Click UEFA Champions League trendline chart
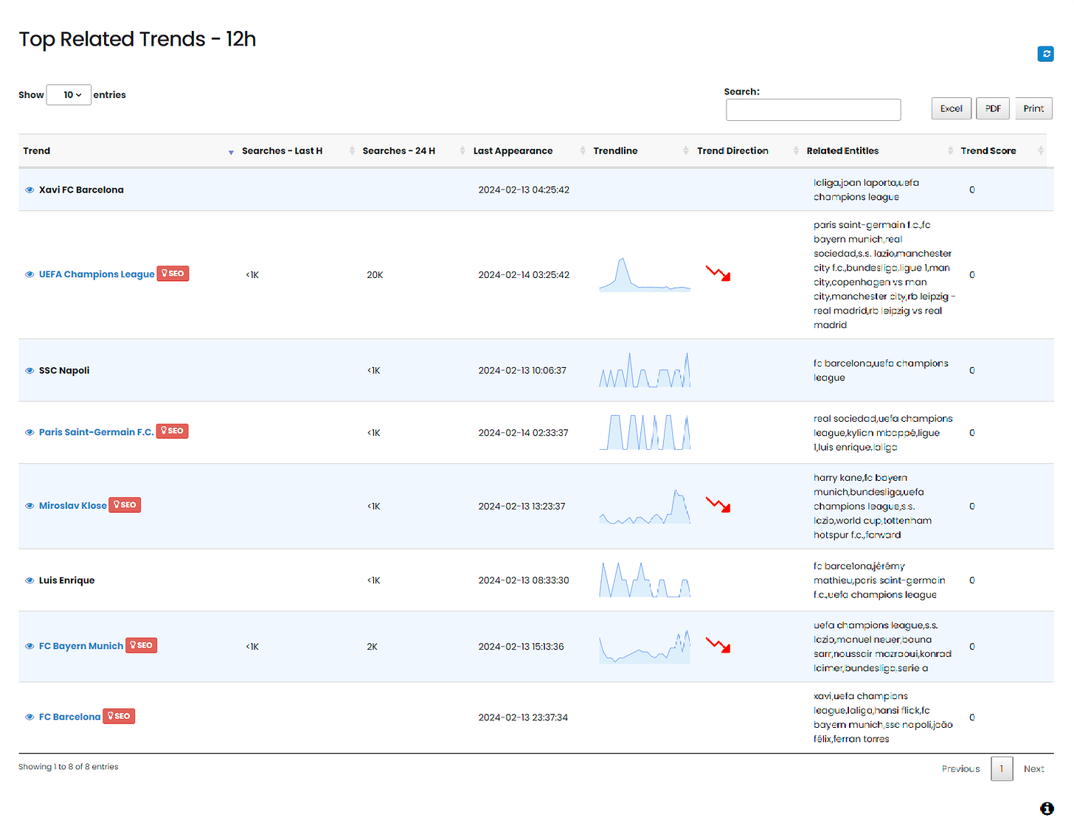 tap(645, 274)
